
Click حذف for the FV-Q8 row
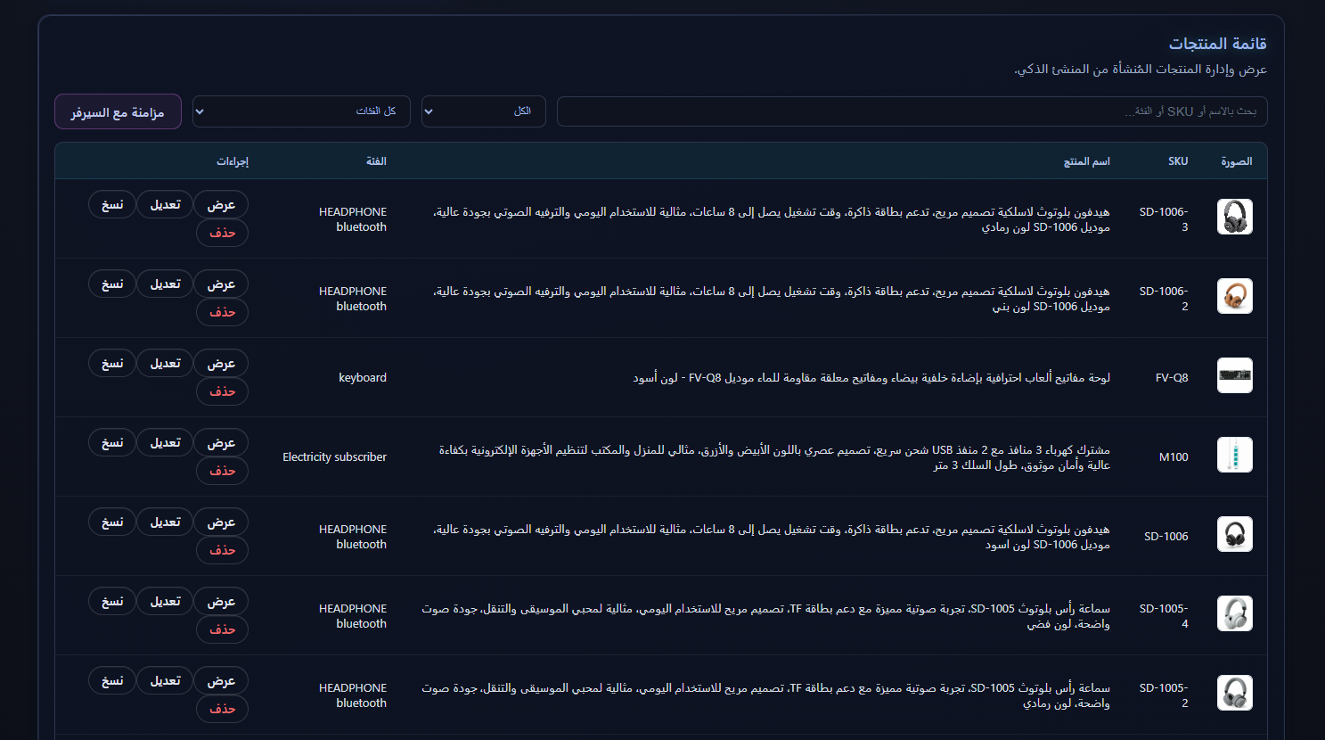(x=222, y=391)
